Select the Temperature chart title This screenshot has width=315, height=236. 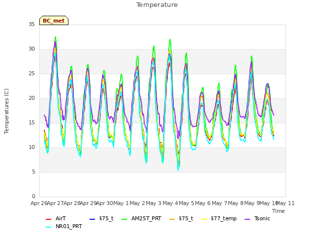pos(157,5)
